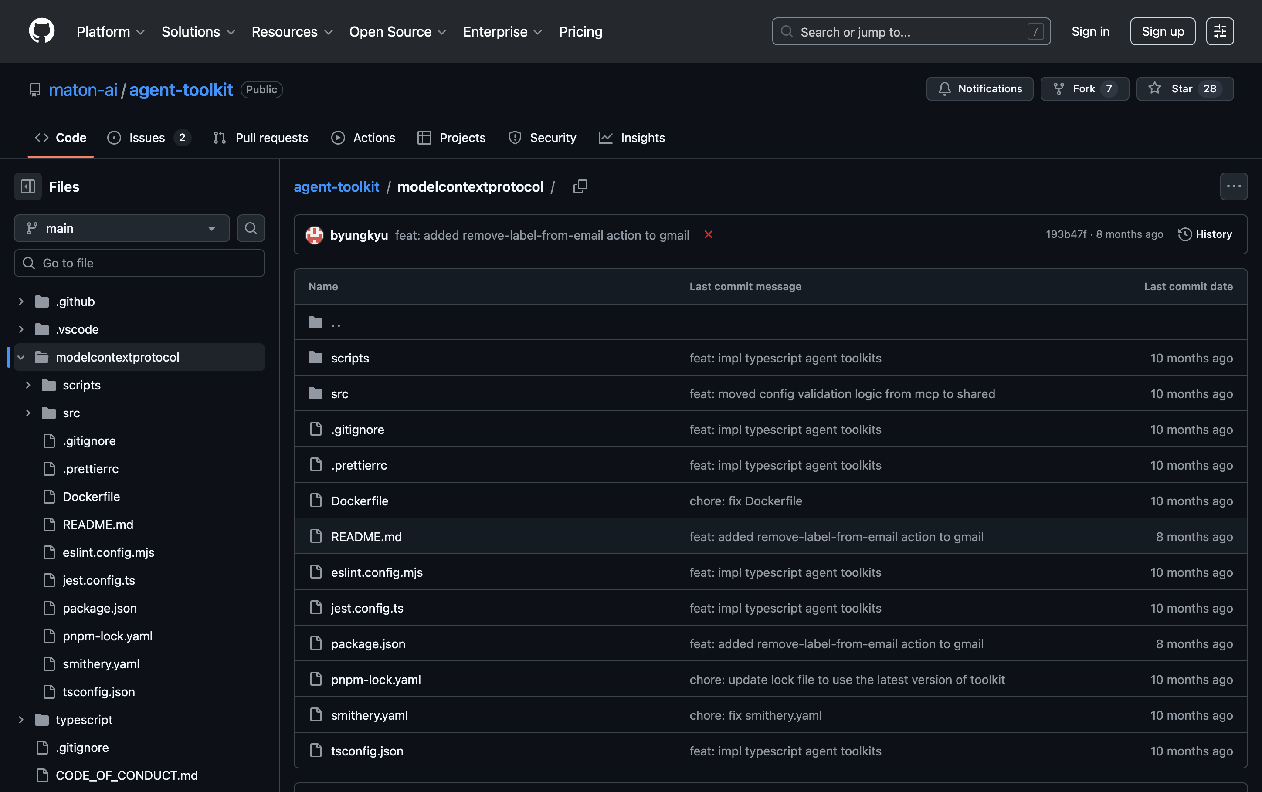Screen dimensions: 1262x792
Task: Click the Notifications bell button
Action: coord(979,89)
